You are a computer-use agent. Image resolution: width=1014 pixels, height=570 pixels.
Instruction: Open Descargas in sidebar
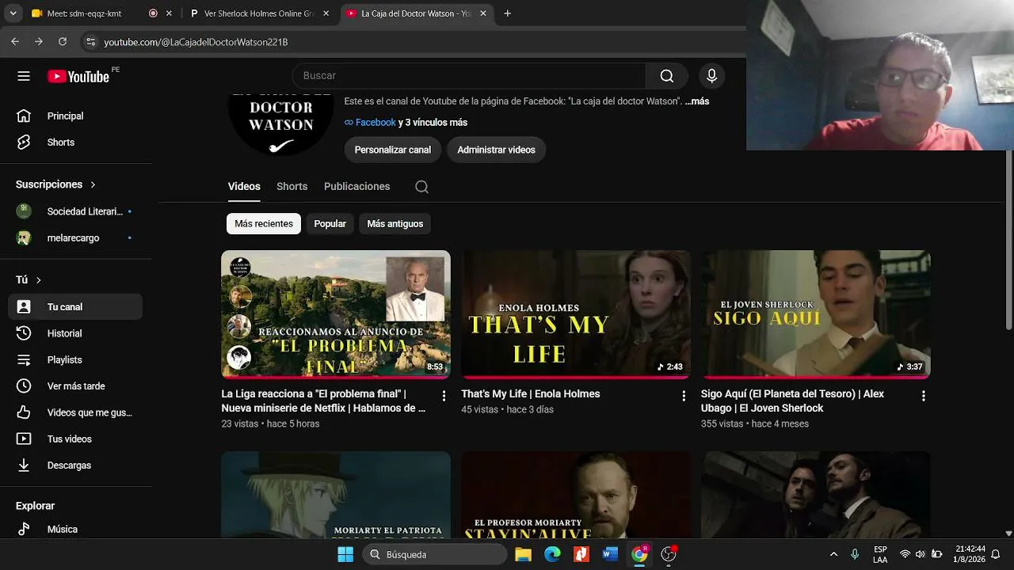click(x=75, y=465)
